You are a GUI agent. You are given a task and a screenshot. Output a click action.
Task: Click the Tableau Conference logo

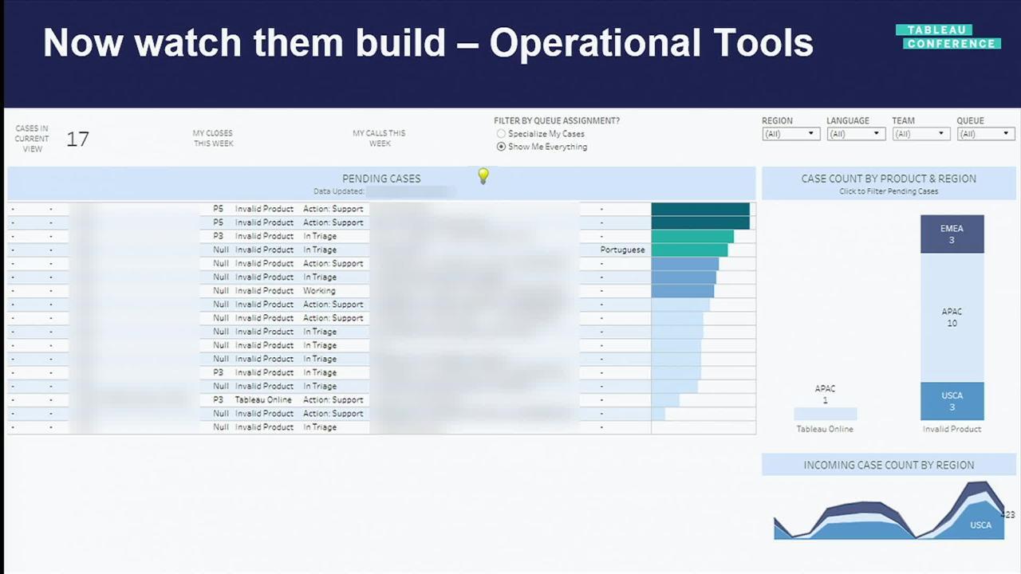(951, 37)
